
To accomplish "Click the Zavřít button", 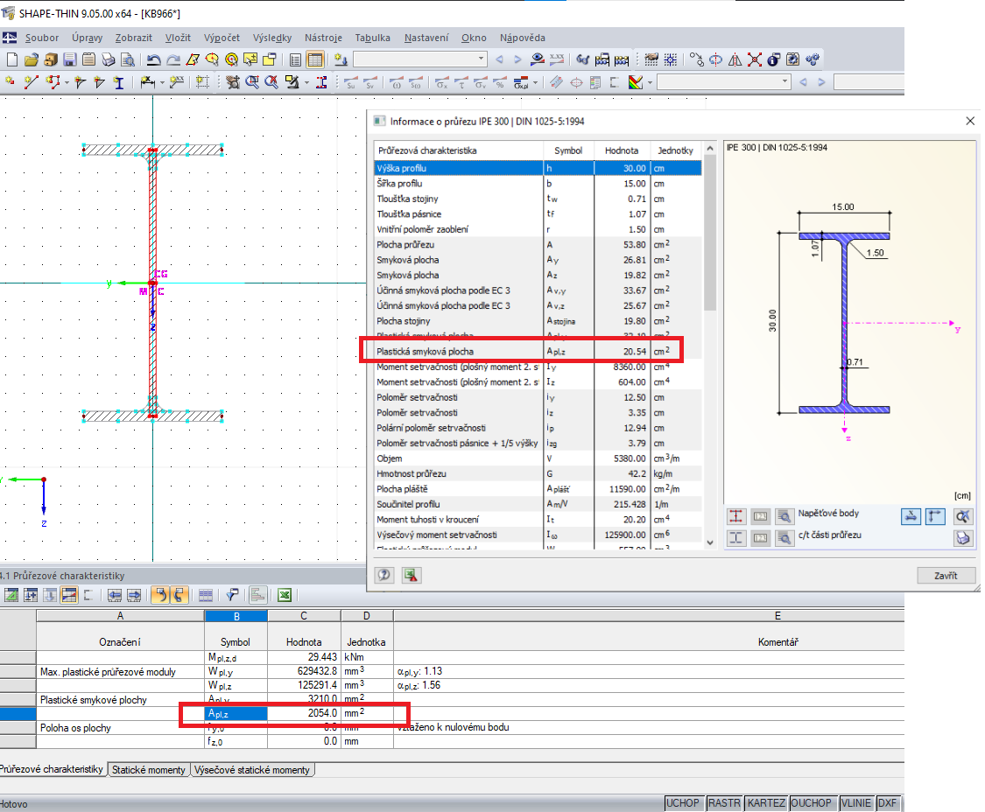I will coord(946,575).
